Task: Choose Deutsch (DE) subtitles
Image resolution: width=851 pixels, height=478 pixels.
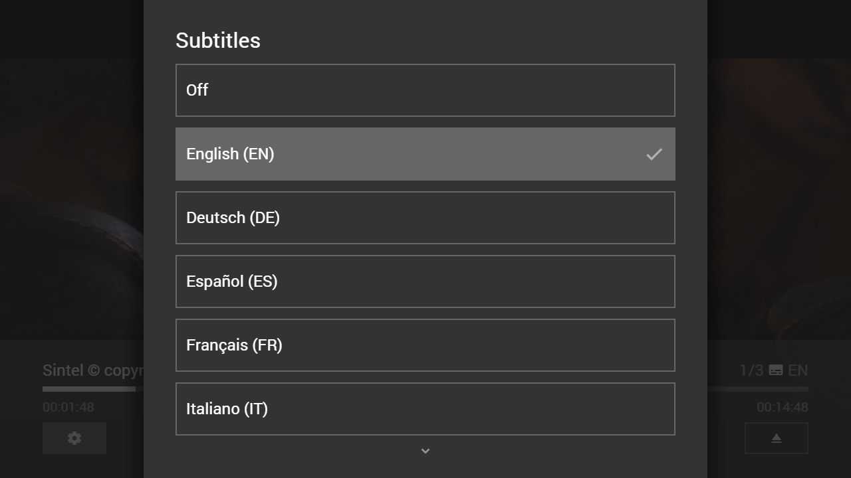Action: 425,218
